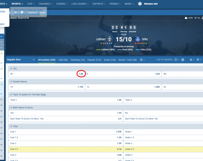
Task: Click the bell notifications icon
Action: coord(191,60)
